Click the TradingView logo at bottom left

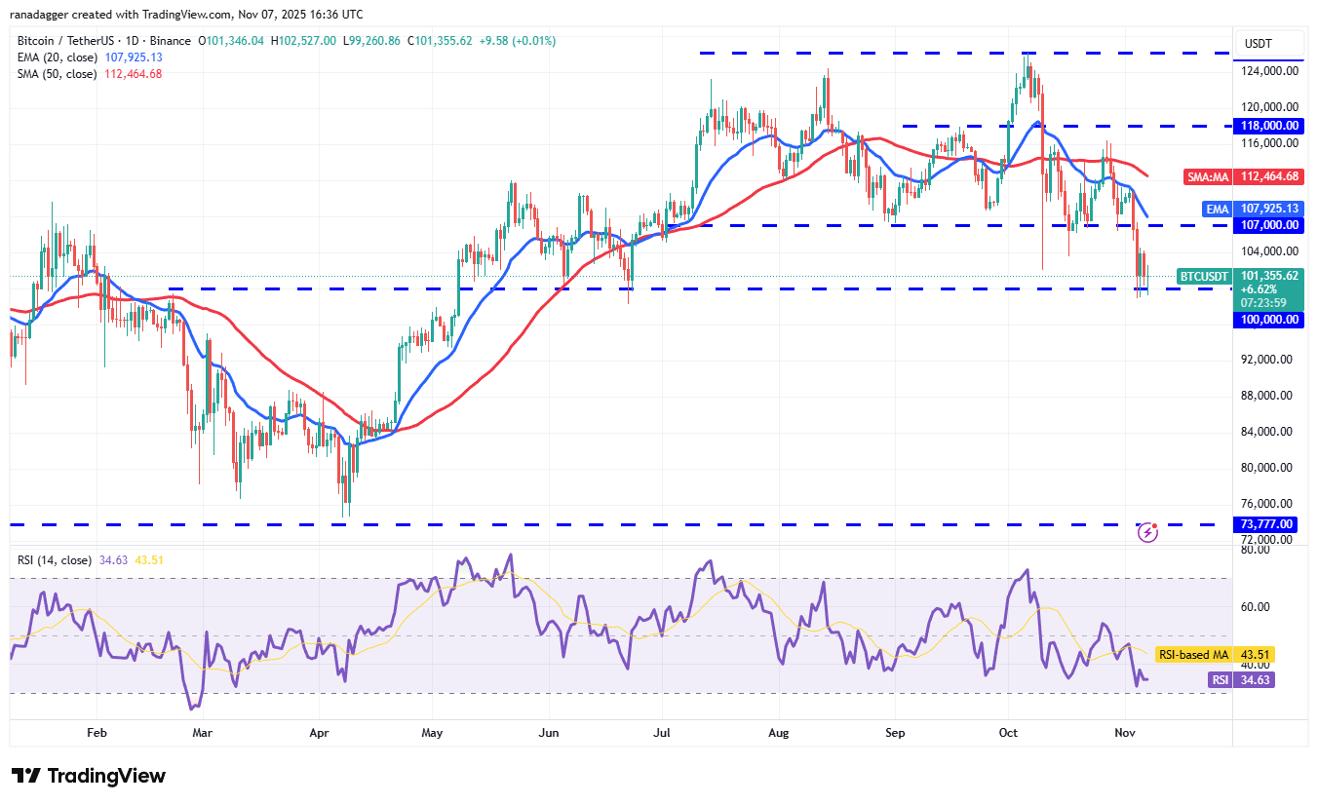pos(87,776)
